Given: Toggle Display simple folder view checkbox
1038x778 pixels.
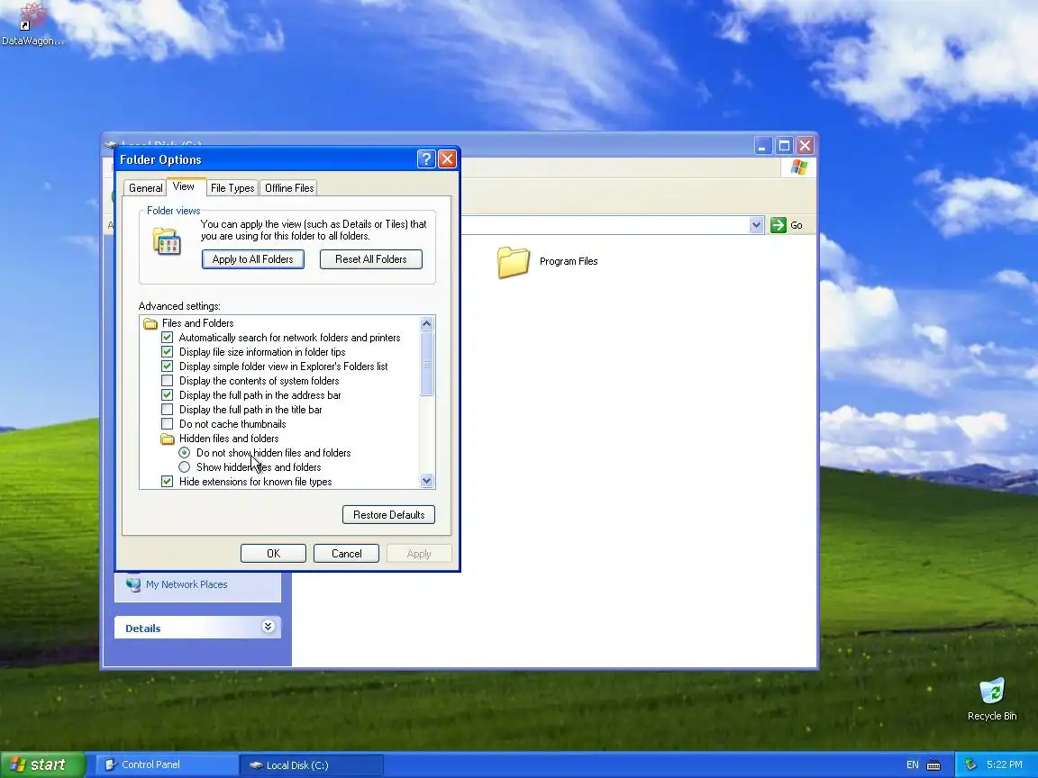Looking at the screenshot, I should pyautogui.click(x=168, y=366).
